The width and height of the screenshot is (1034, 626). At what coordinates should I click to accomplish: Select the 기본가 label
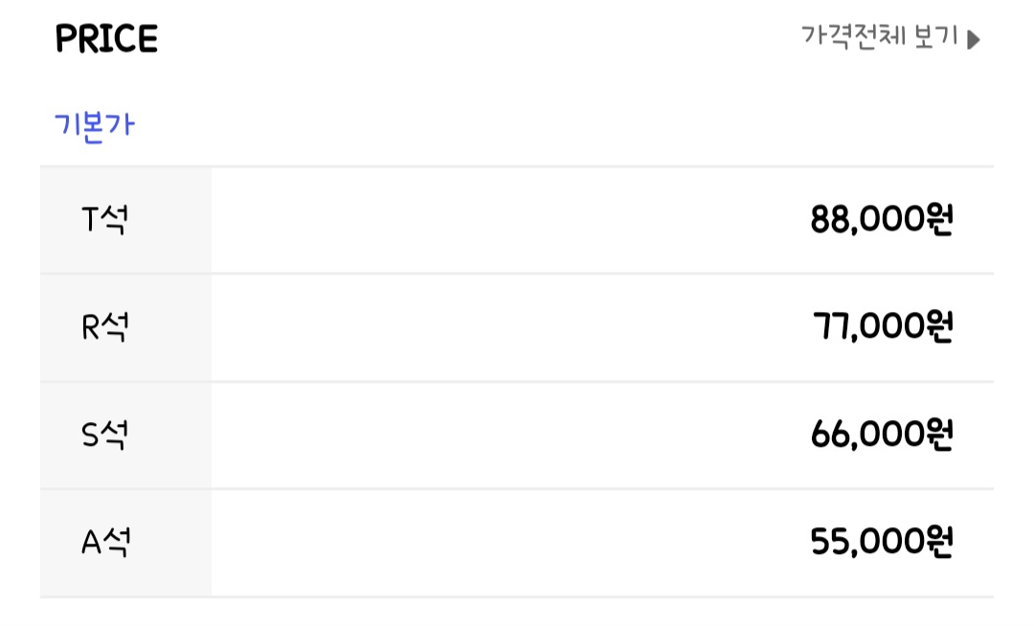94,125
